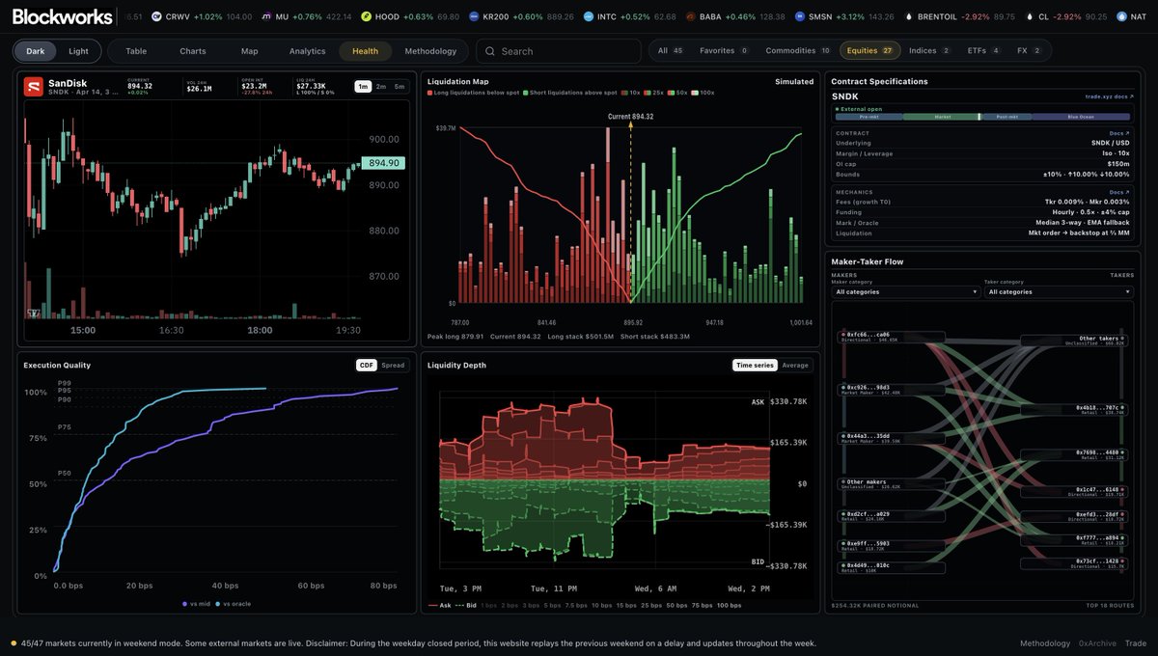Open trade.xyz docs link
Viewport: 1158px width, 656px height.
click(1110, 97)
